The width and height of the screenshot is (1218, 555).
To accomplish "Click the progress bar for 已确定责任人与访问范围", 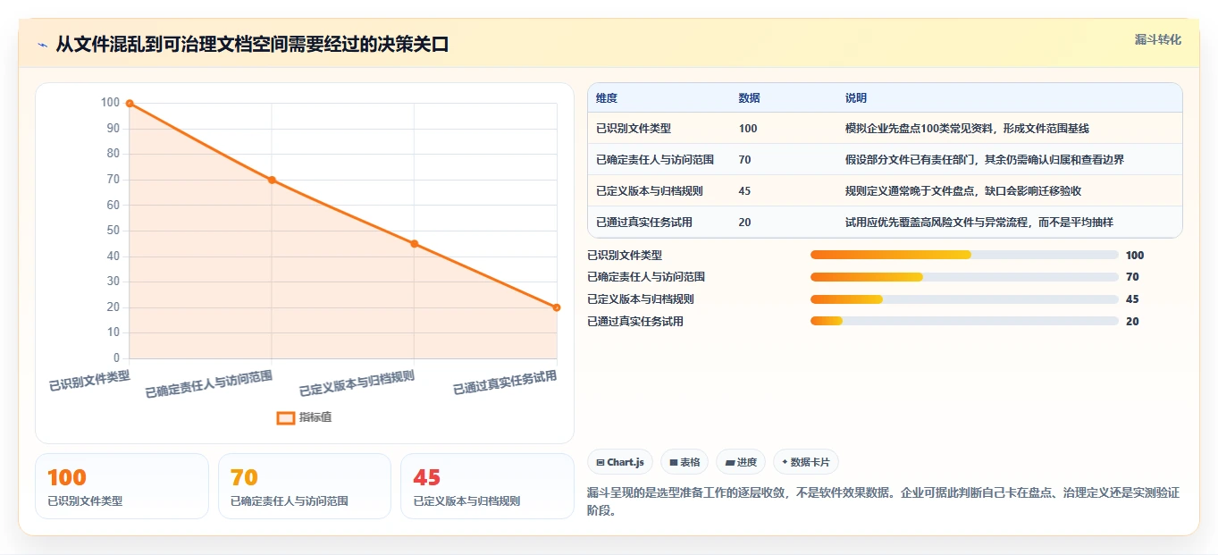I will point(964,277).
